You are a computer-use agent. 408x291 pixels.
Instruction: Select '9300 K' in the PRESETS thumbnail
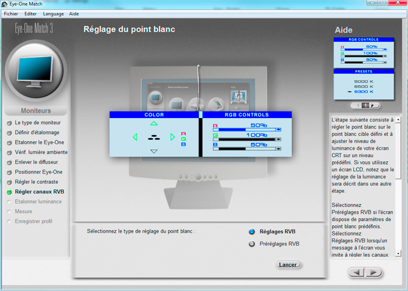point(364,92)
